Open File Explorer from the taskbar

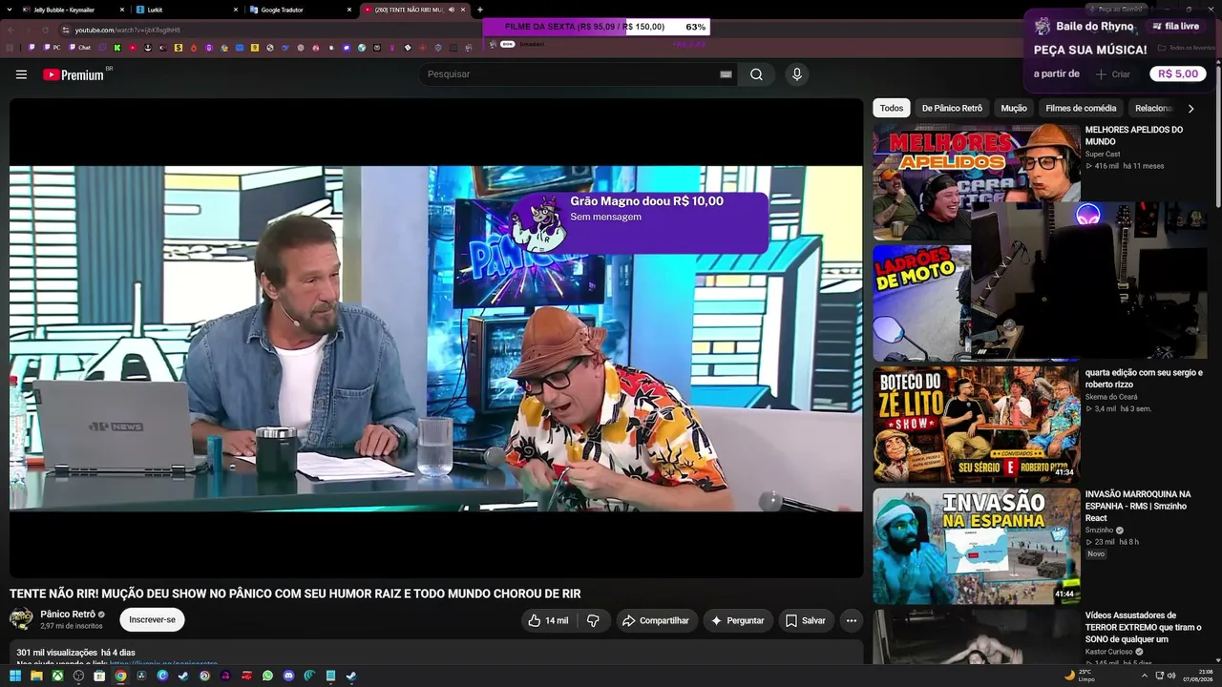point(36,676)
